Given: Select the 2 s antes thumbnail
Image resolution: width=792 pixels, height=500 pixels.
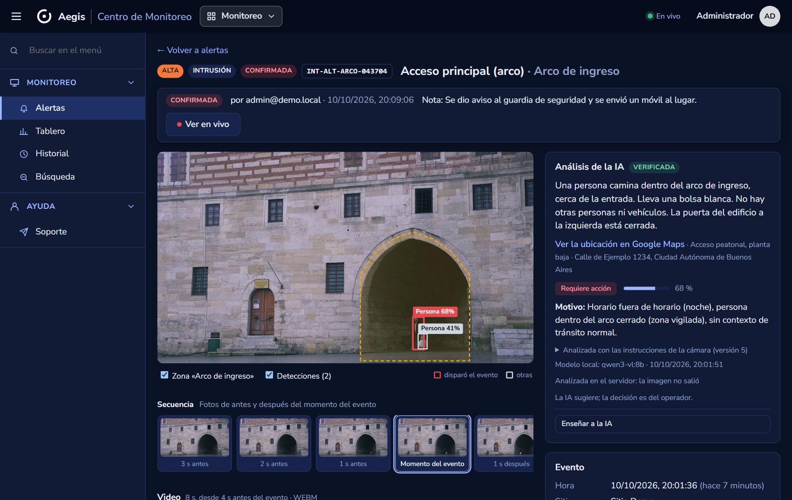Looking at the screenshot, I should 274,443.
